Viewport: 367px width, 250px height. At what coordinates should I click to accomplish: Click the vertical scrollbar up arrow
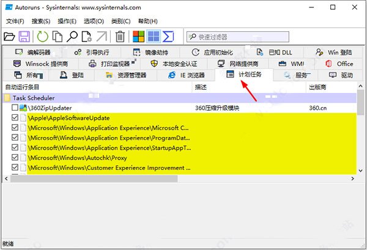(x=360, y=86)
